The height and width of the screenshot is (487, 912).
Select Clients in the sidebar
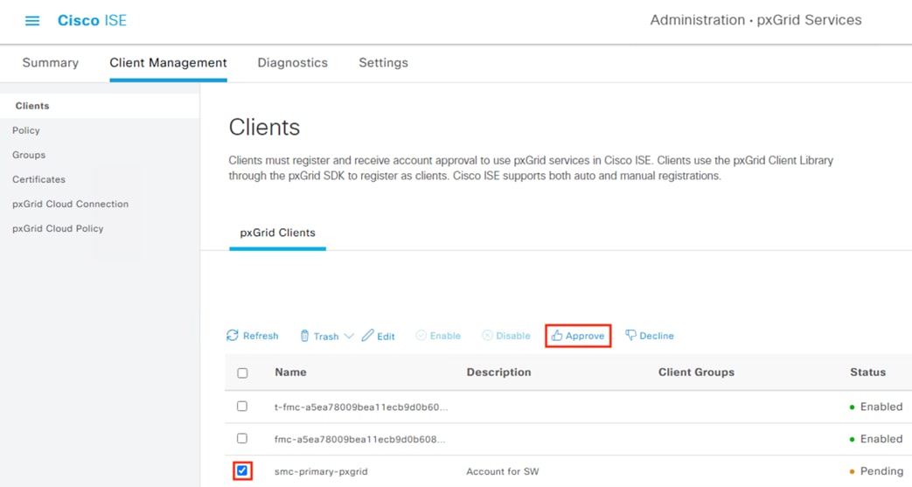pos(32,106)
